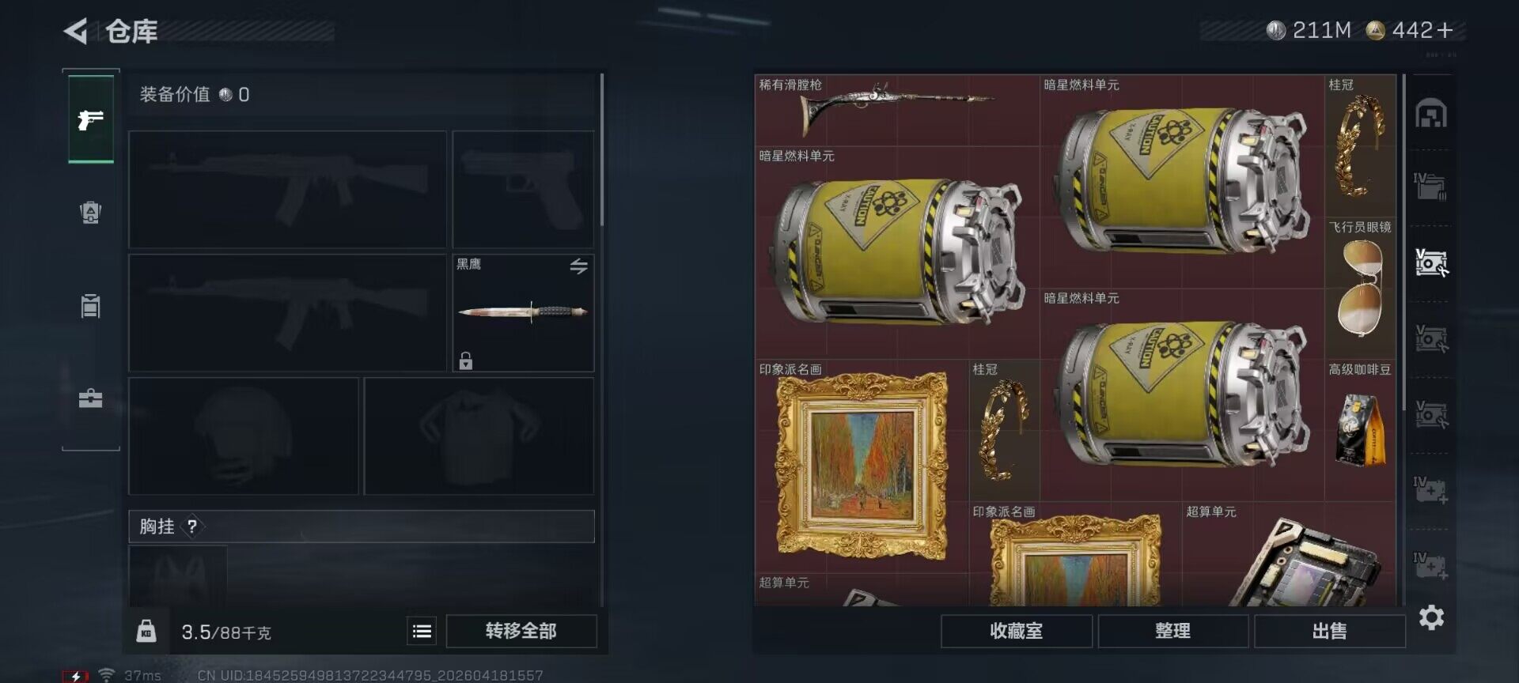Open the briefcase tab in left sidebar
1519x683 pixels.
point(91,398)
